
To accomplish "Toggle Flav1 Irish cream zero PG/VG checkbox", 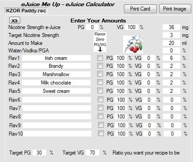I will (x=100, y=58).
